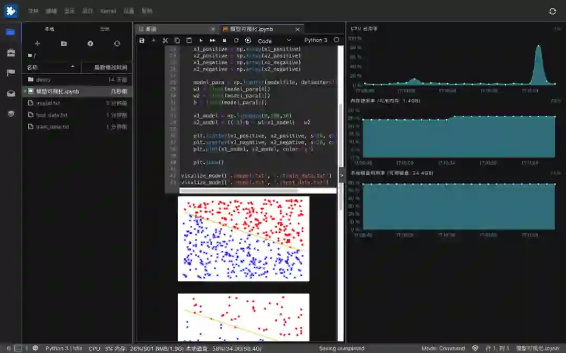Switch to the 桌面 tab
The image size is (566, 353).
point(151,29)
